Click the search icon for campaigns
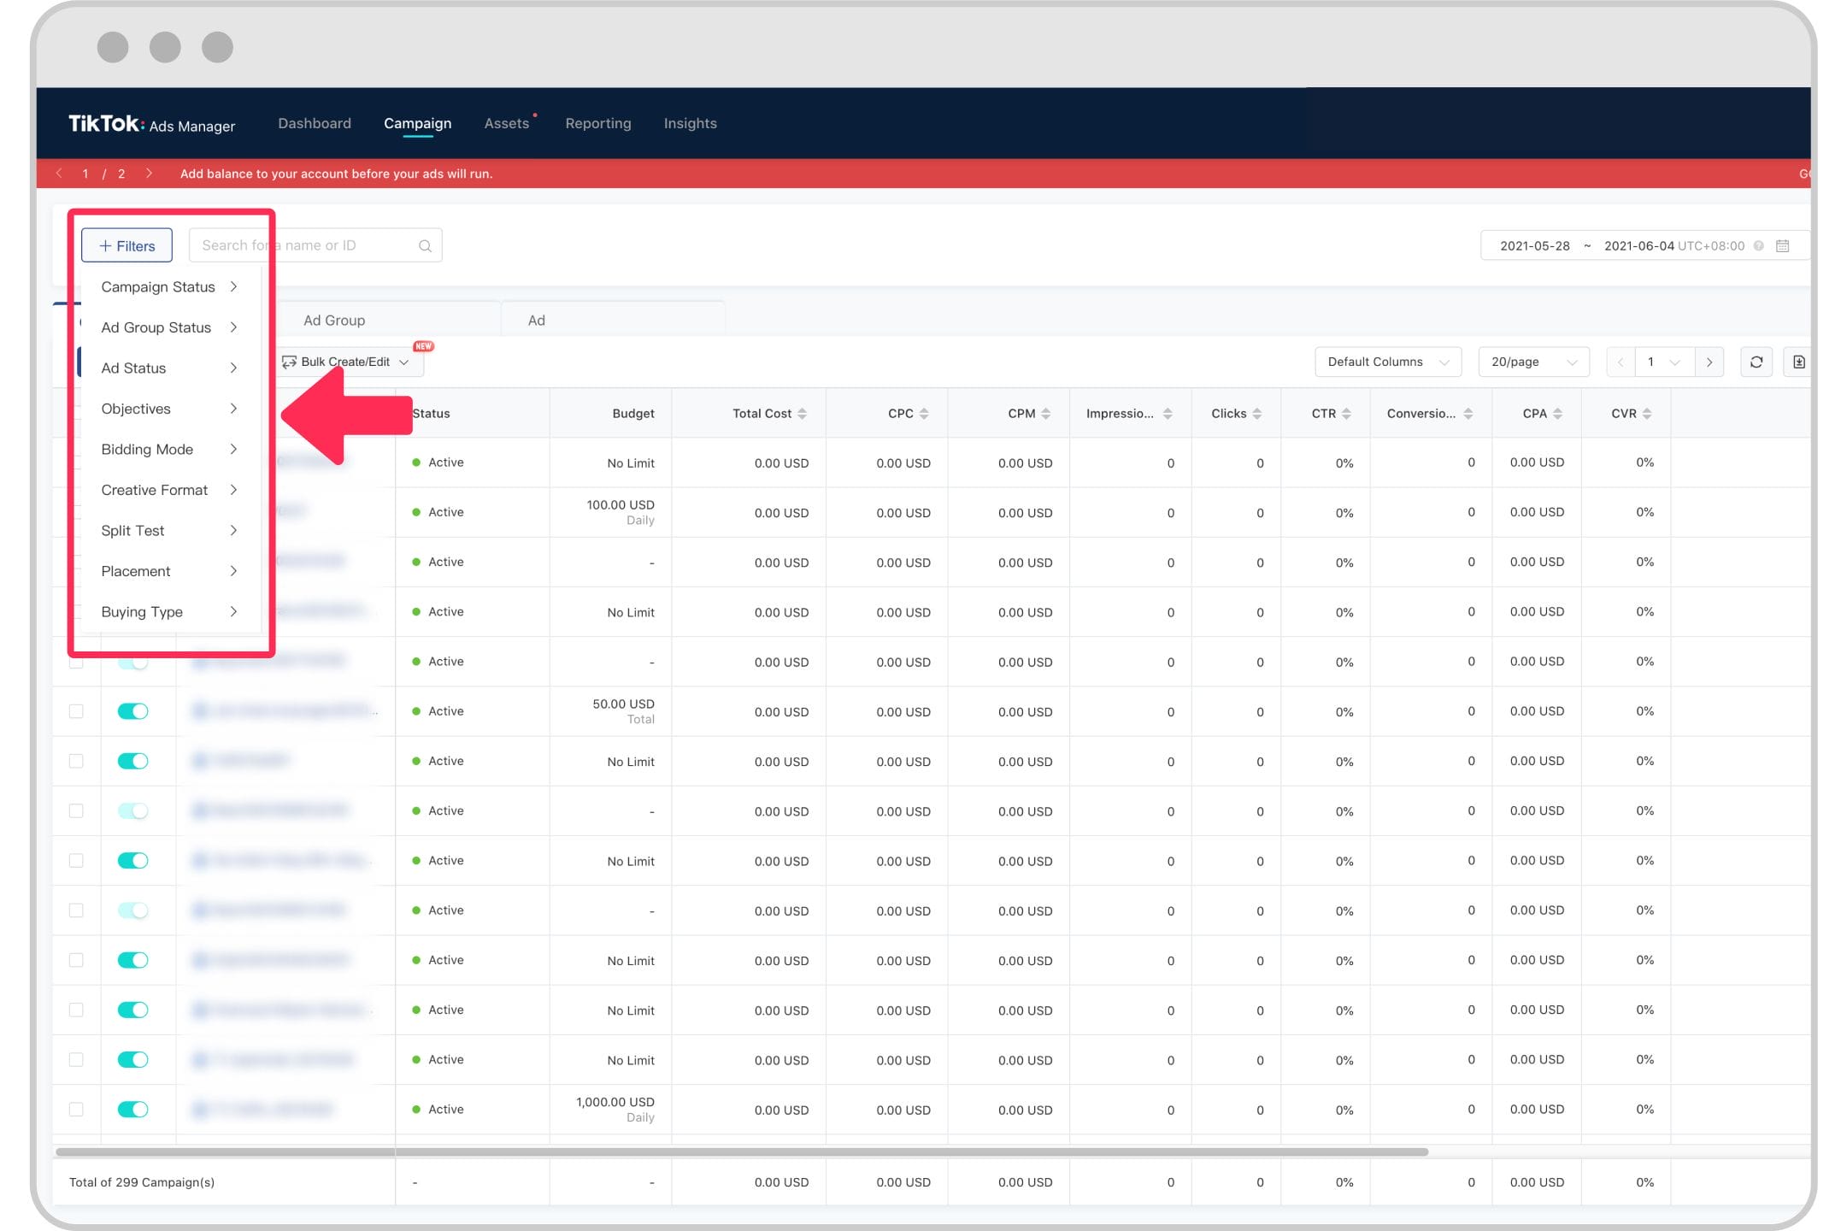 [x=426, y=244]
